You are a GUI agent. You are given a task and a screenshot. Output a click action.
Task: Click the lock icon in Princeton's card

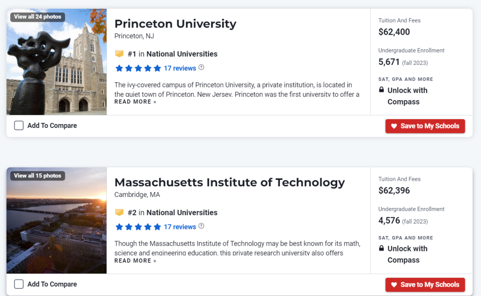pyautogui.click(x=381, y=90)
